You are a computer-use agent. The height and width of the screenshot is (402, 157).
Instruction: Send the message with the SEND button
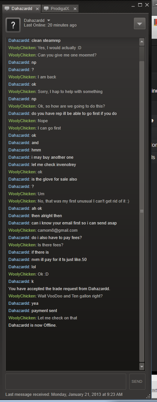[137, 382]
